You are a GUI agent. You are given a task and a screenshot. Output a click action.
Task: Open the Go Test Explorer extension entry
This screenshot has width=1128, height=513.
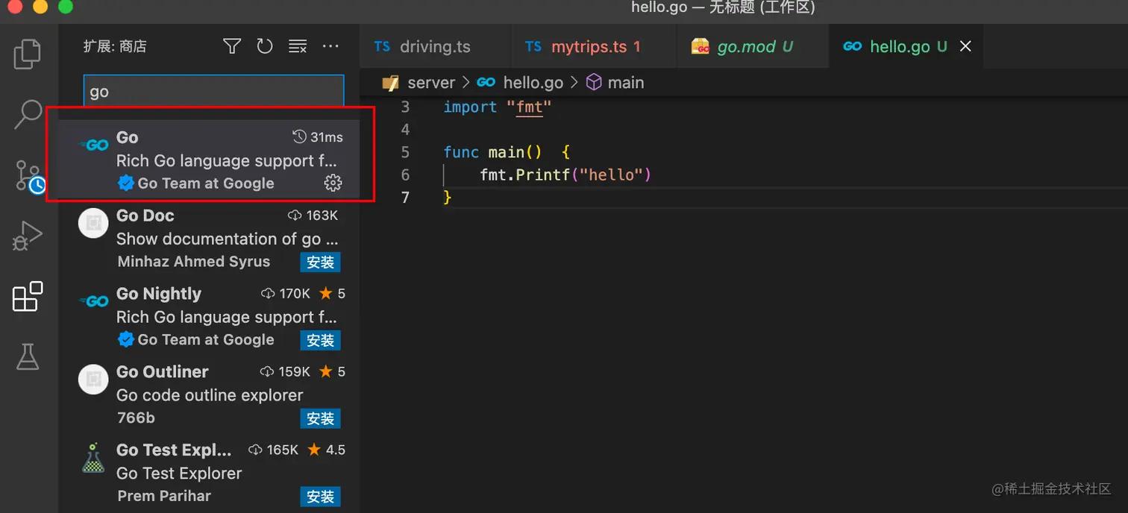pyautogui.click(x=209, y=473)
